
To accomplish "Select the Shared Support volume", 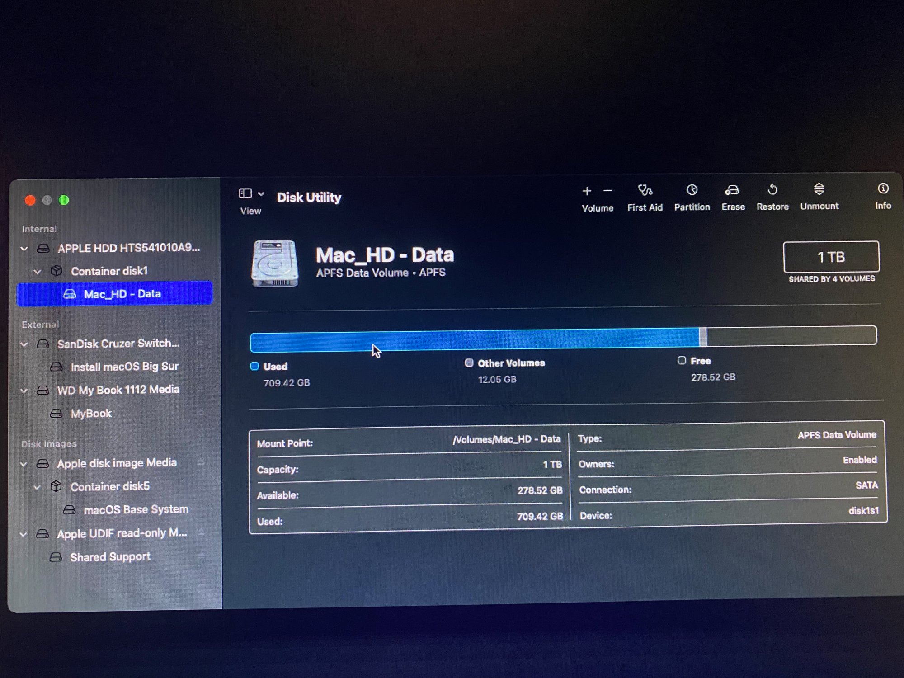I will click(110, 557).
